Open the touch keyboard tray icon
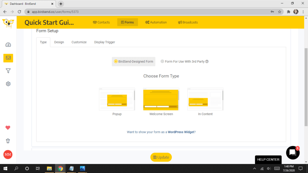 (277, 168)
